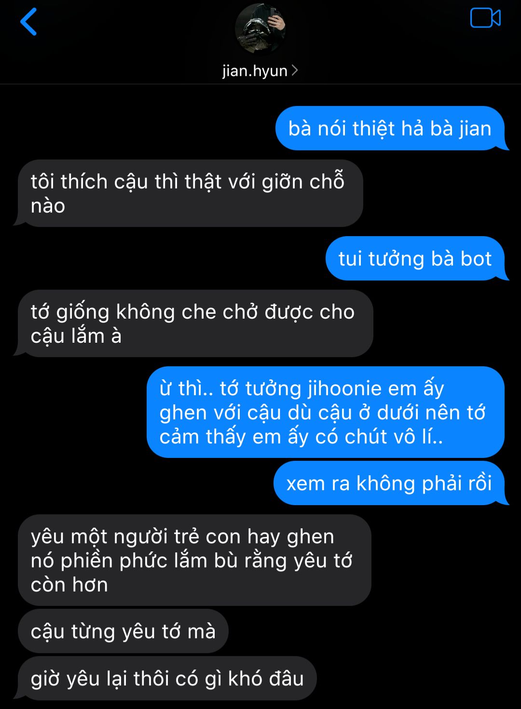Click 'còn hơn' text in gray bubble

(69, 585)
